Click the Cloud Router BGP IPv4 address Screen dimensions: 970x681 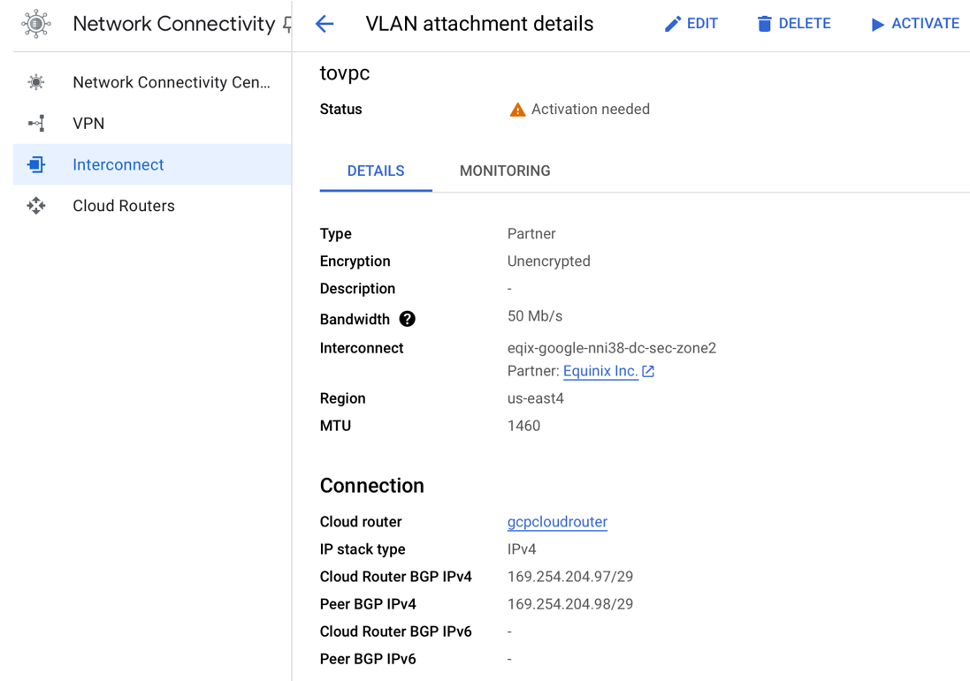[570, 577]
